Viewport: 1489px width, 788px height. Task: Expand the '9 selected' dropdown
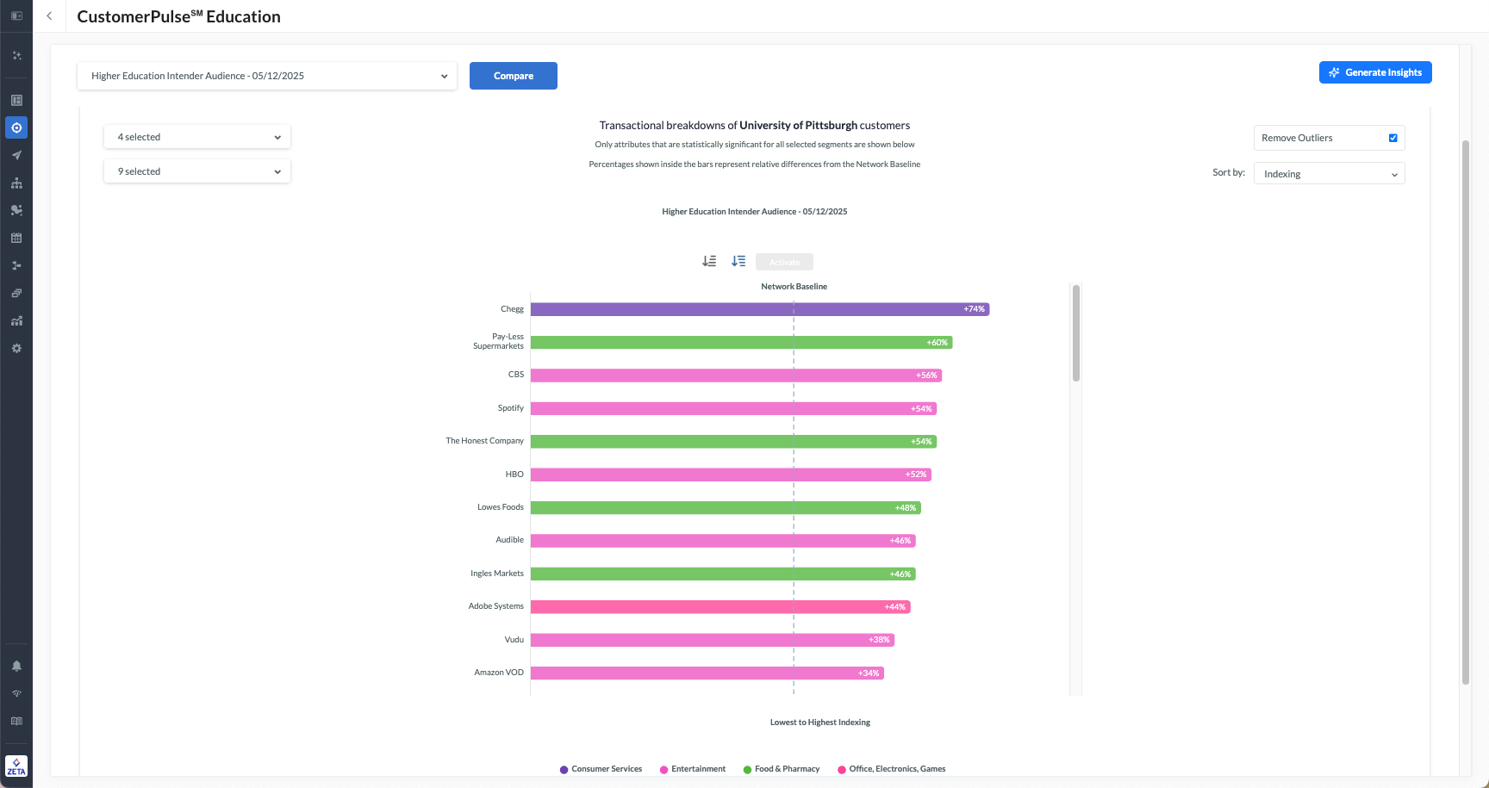(197, 171)
